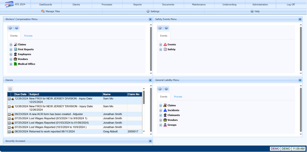The height and width of the screenshot is (152, 307).
Task: Click the layout icon above the Diaries table
Action: [10, 89]
